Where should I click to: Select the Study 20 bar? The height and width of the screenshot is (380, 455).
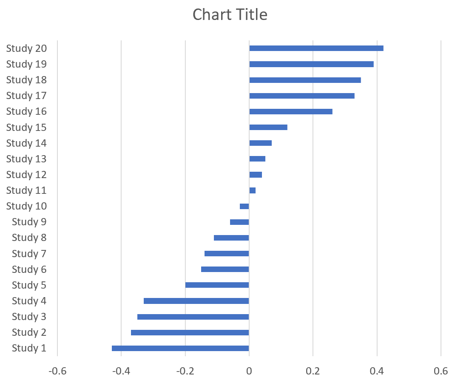(316, 48)
